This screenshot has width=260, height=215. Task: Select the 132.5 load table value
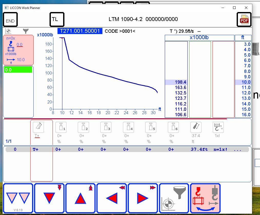coord(181,93)
